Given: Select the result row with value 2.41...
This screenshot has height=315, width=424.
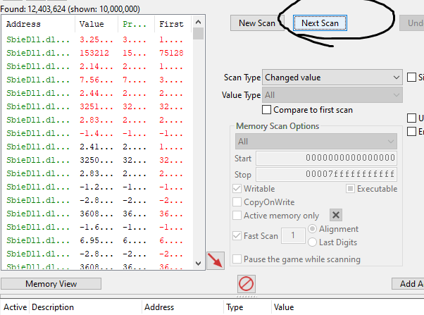Looking at the screenshot, I should tap(97, 147).
